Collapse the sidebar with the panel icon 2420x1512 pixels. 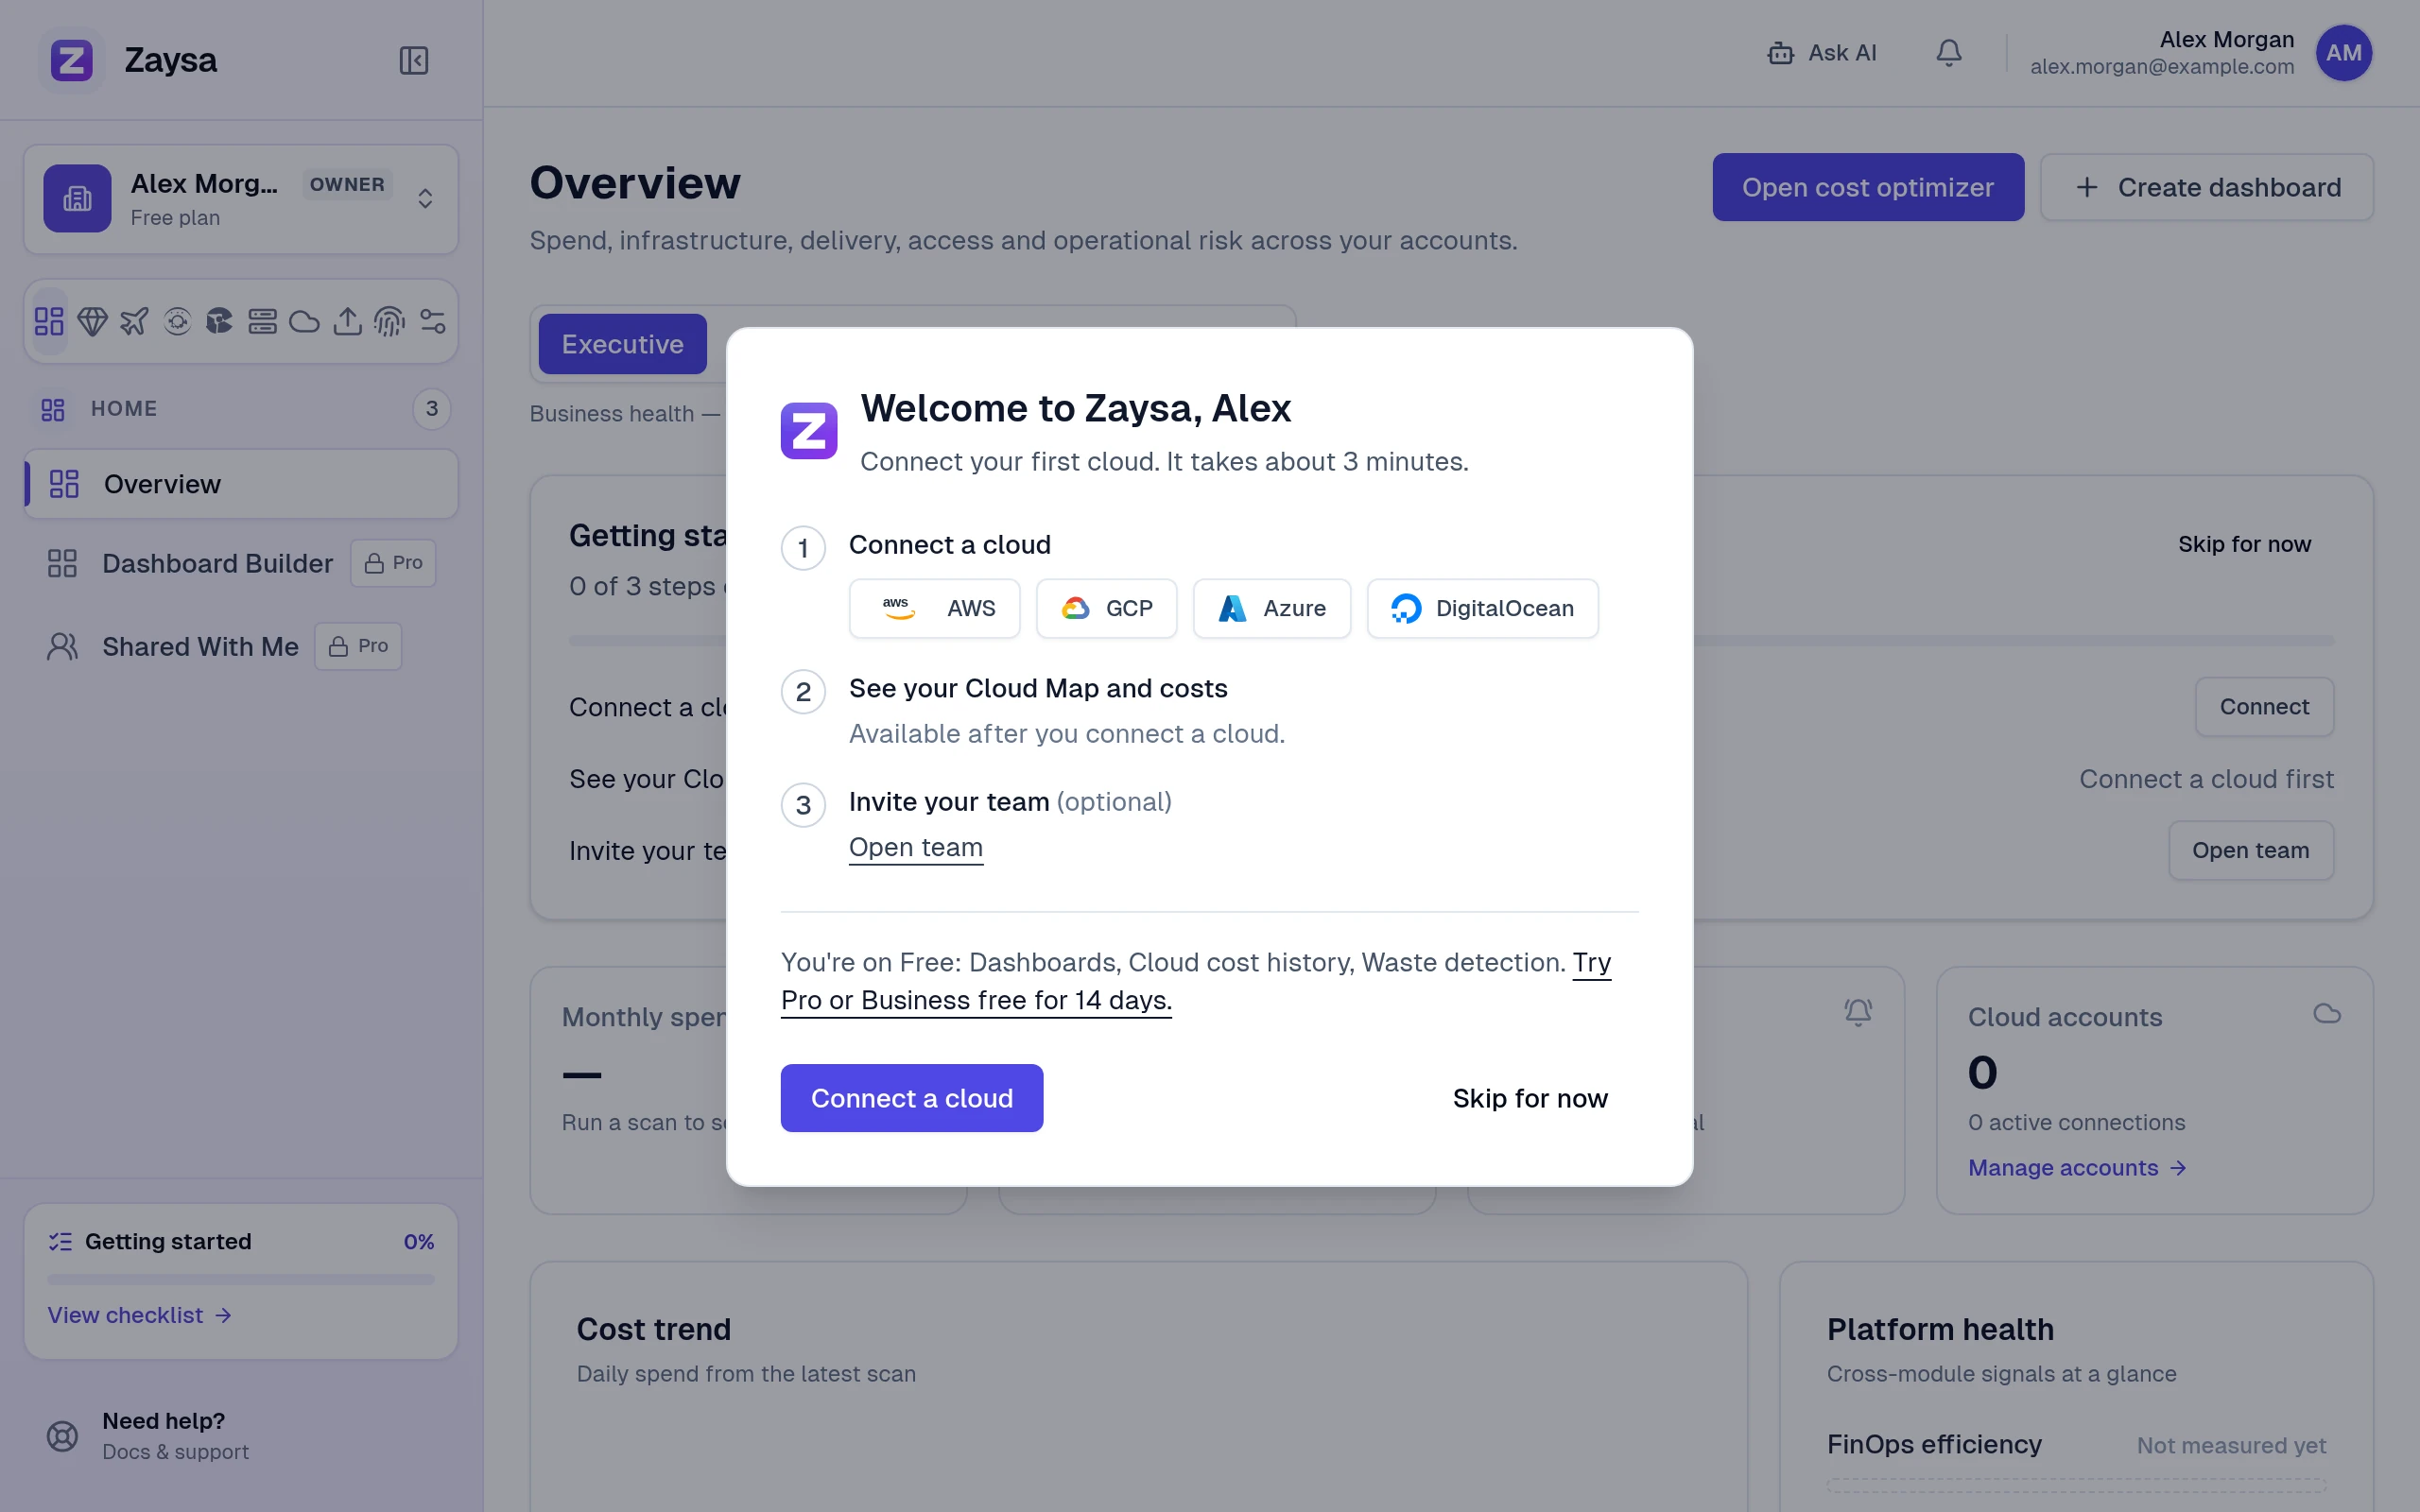point(413,60)
